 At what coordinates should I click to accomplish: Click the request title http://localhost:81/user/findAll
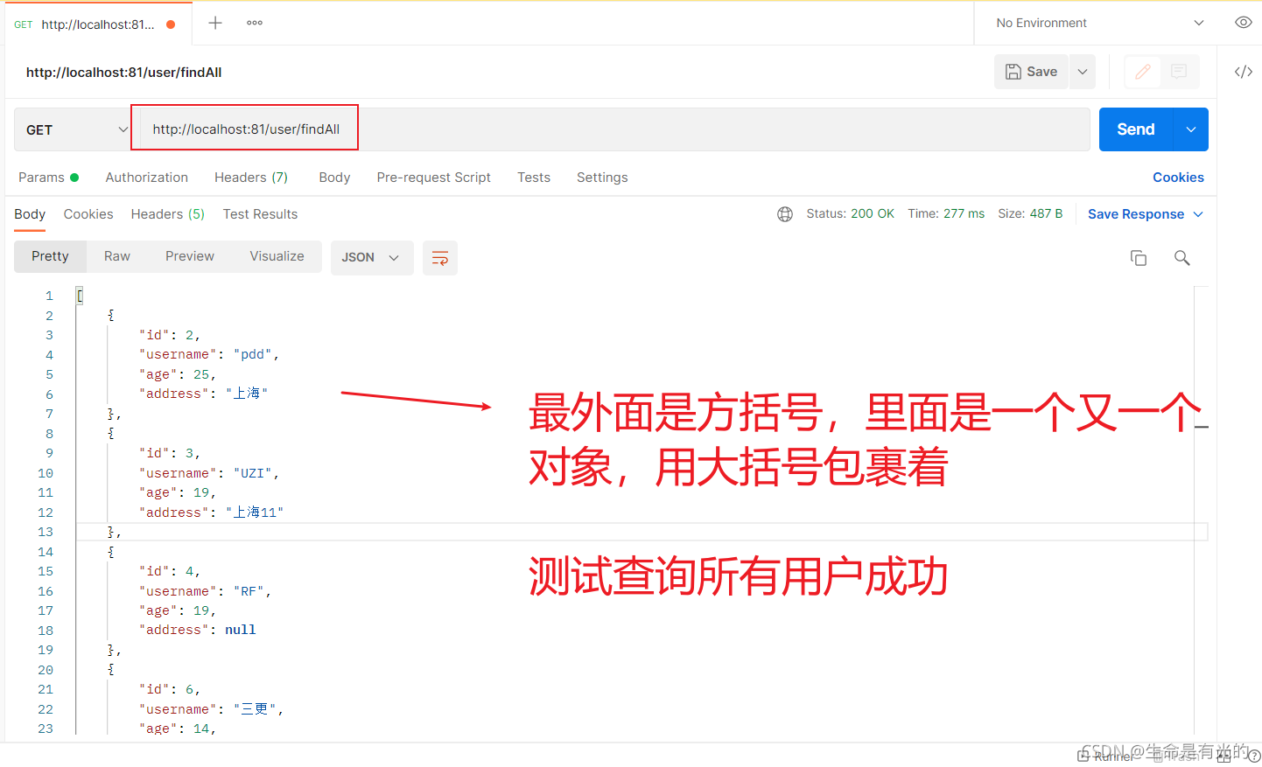click(x=123, y=73)
